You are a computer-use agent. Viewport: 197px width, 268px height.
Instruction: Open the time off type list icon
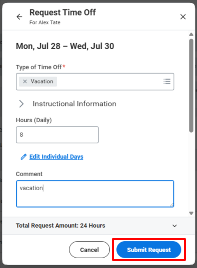tap(167, 82)
